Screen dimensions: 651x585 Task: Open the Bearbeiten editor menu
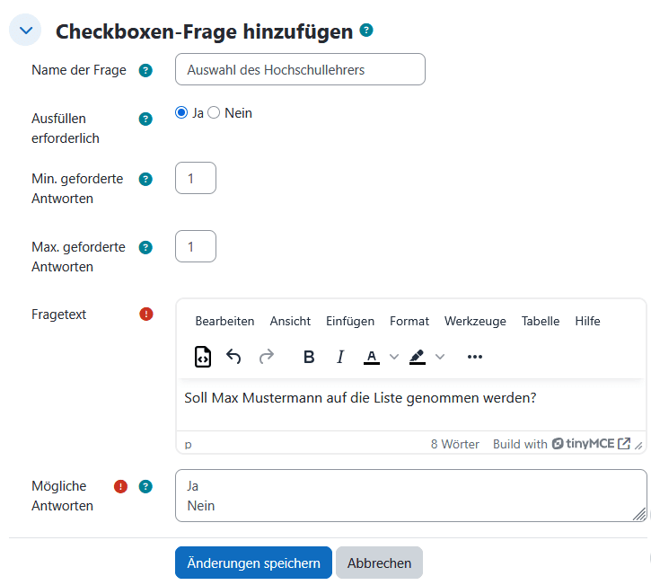[224, 321]
